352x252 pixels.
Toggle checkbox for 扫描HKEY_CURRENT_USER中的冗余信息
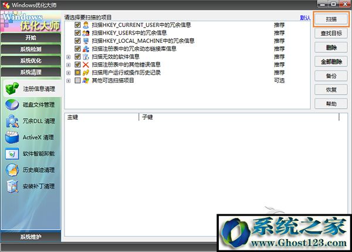77,25
